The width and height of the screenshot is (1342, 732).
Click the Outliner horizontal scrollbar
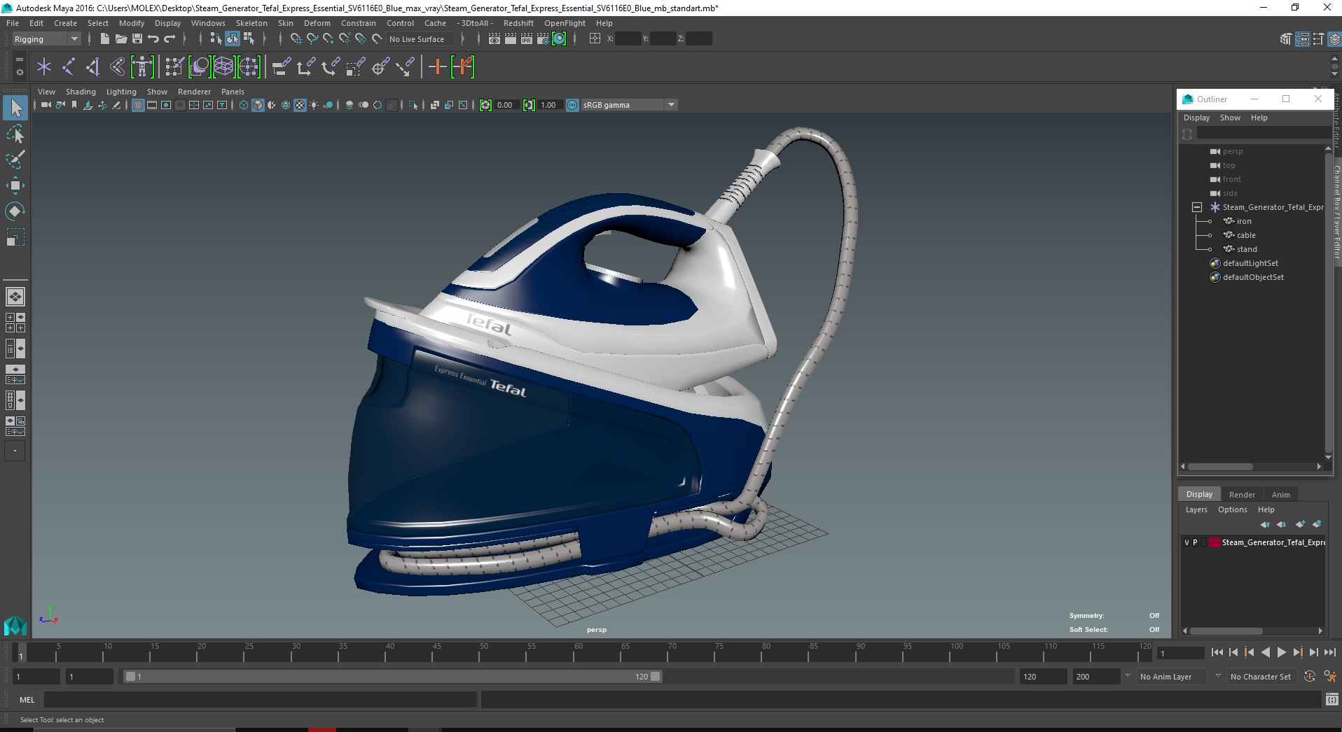tap(1220, 466)
